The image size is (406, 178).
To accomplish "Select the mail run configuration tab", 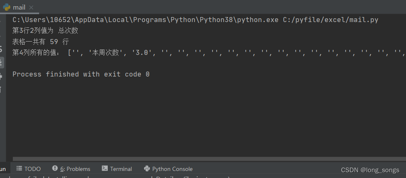I will click(x=19, y=7).
